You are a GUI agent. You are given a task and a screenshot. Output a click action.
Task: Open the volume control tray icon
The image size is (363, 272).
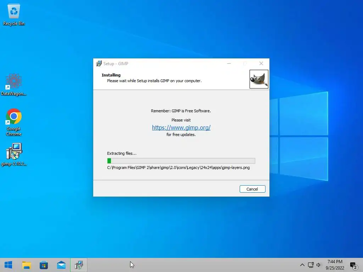(x=319, y=265)
